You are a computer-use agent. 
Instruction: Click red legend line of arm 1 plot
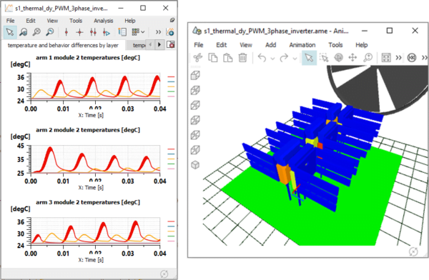point(171,77)
